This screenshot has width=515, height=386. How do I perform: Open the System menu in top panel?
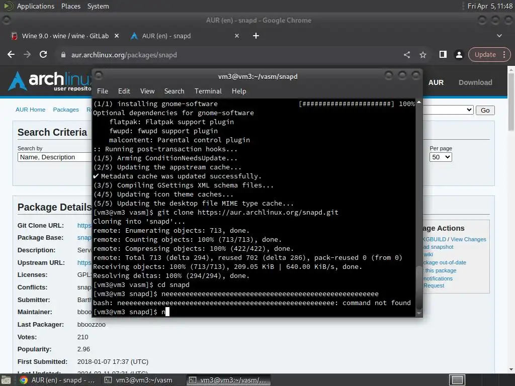[x=98, y=6]
